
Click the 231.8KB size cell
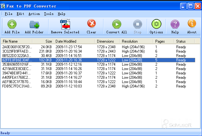point(45,51)
